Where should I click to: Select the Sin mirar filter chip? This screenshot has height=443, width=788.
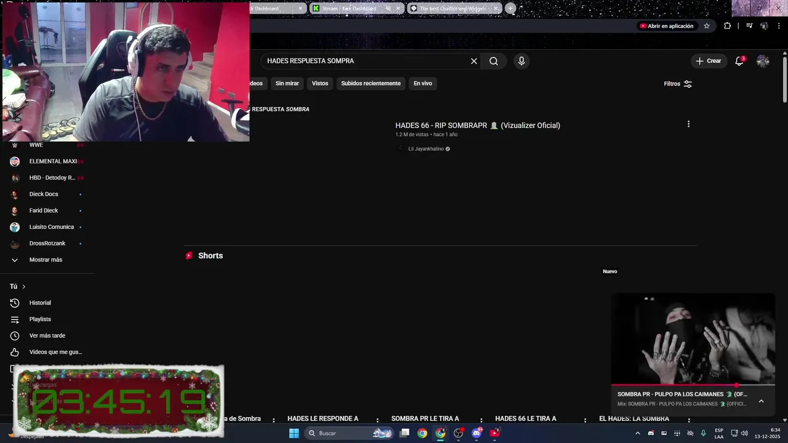287,83
